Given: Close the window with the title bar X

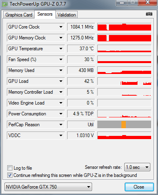Looking at the screenshot, I should [148, 2].
